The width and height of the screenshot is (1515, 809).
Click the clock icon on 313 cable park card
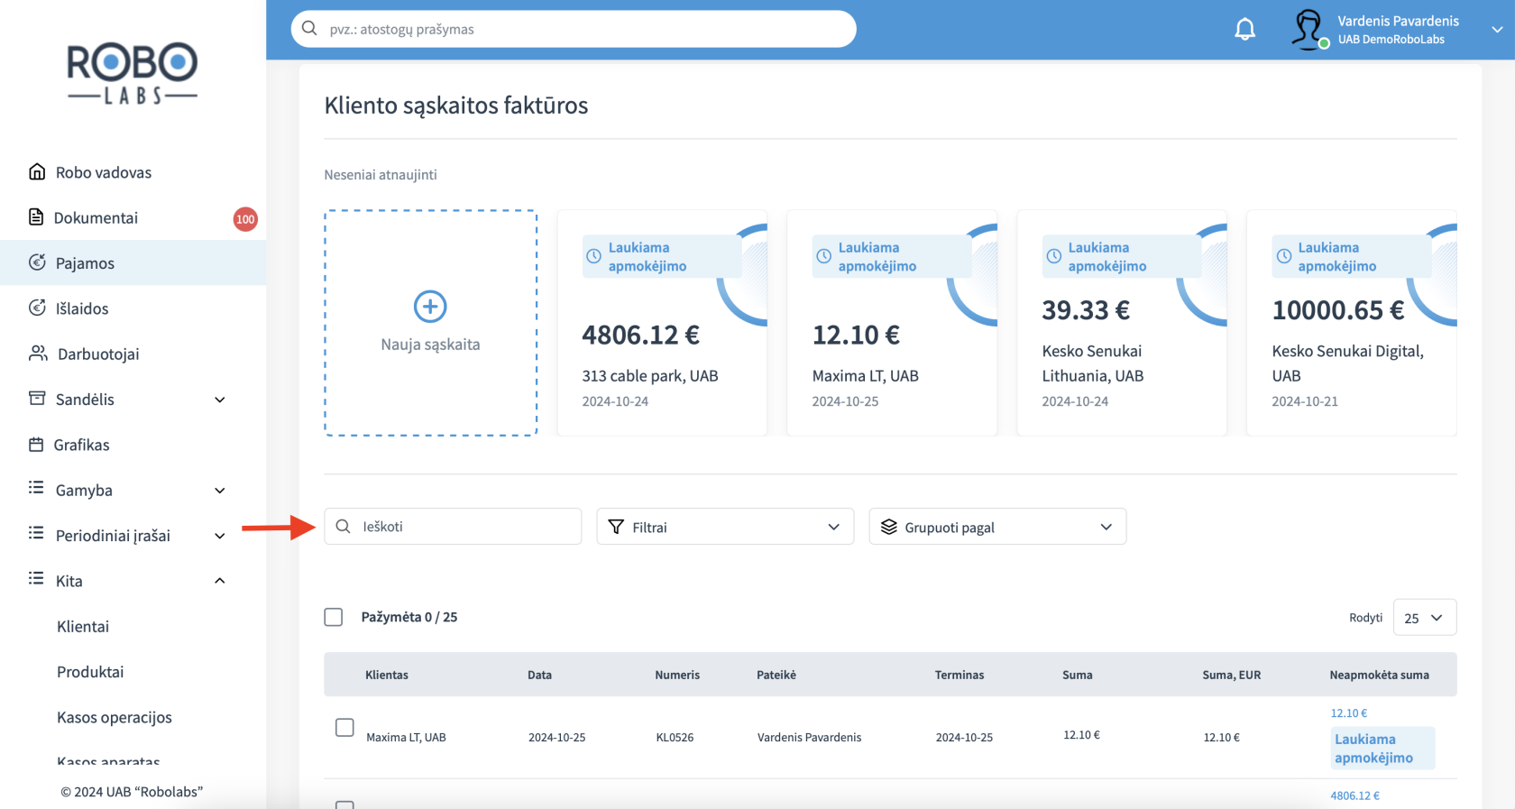(x=594, y=256)
